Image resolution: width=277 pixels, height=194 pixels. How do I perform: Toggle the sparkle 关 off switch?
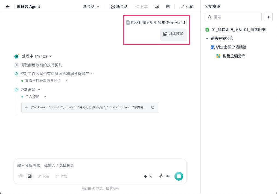pos(148,176)
